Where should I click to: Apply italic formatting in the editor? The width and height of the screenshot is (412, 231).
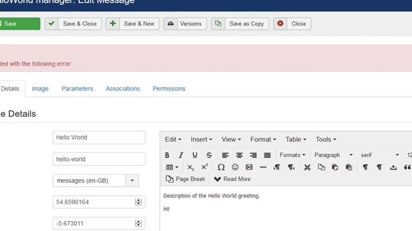pyautogui.click(x=181, y=155)
